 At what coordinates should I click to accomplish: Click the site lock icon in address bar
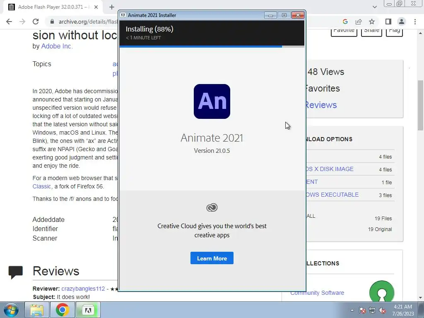click(x=52, y=22)
